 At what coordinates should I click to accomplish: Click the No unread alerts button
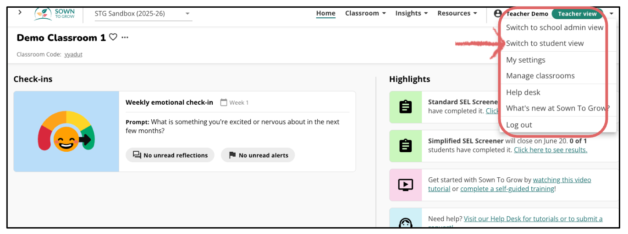(x=258, y=155)
